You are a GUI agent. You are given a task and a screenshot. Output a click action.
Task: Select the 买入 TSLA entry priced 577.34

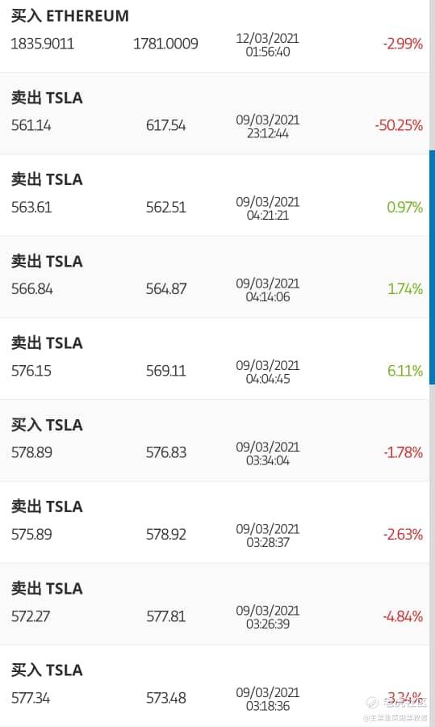(x=215, y=686)
